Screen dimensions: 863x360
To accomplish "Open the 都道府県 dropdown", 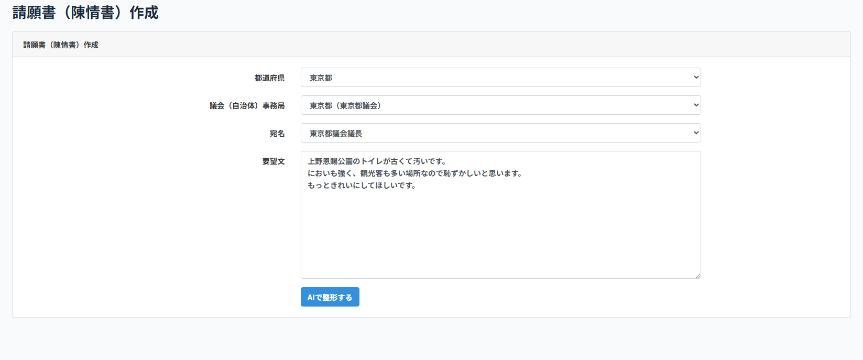I will pos(500,78).
